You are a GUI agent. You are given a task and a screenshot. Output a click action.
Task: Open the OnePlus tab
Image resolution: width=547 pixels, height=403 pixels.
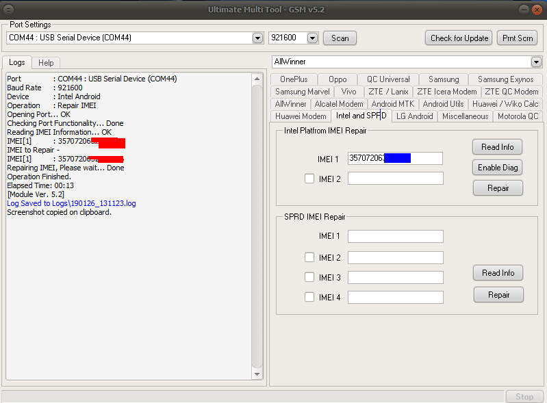pos(294,79)
